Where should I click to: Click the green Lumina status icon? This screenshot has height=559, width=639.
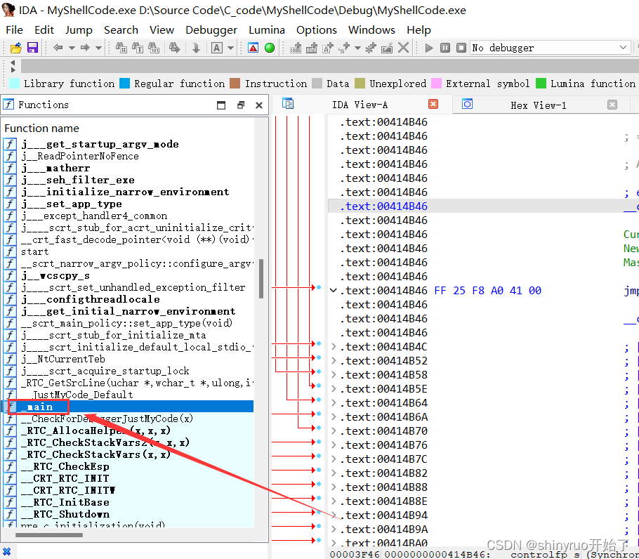pyautogui.click(x=269, y=47)
